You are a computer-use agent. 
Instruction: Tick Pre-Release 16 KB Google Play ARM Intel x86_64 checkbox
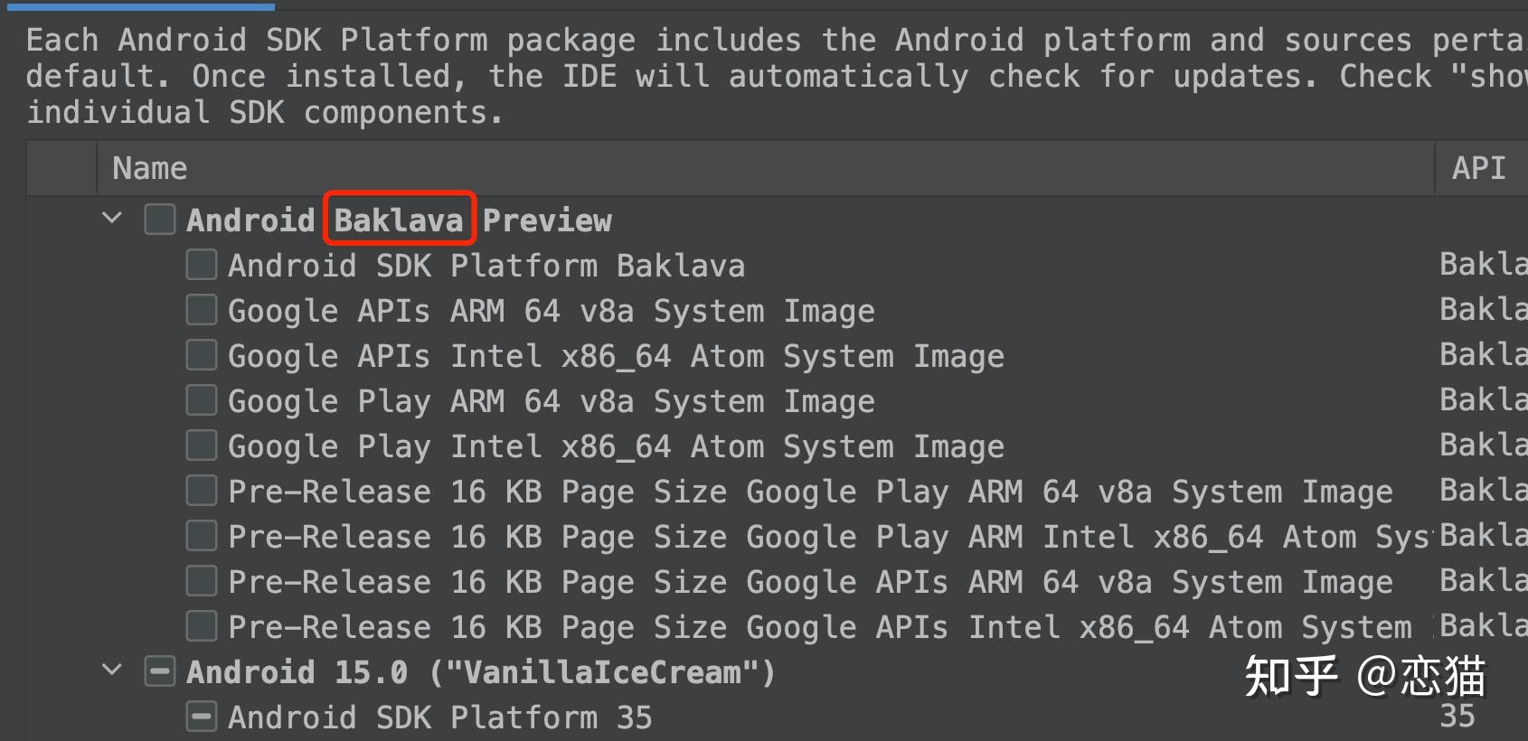click(201, 536)
